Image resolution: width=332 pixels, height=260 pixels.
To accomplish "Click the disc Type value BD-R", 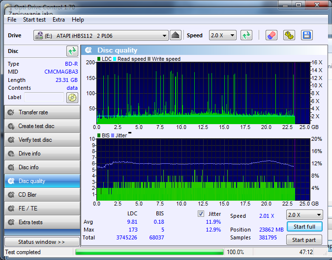I will 71,64.
